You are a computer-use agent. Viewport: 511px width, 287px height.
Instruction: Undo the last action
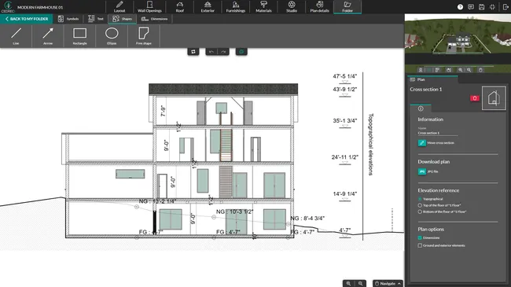tap(211, 52)
